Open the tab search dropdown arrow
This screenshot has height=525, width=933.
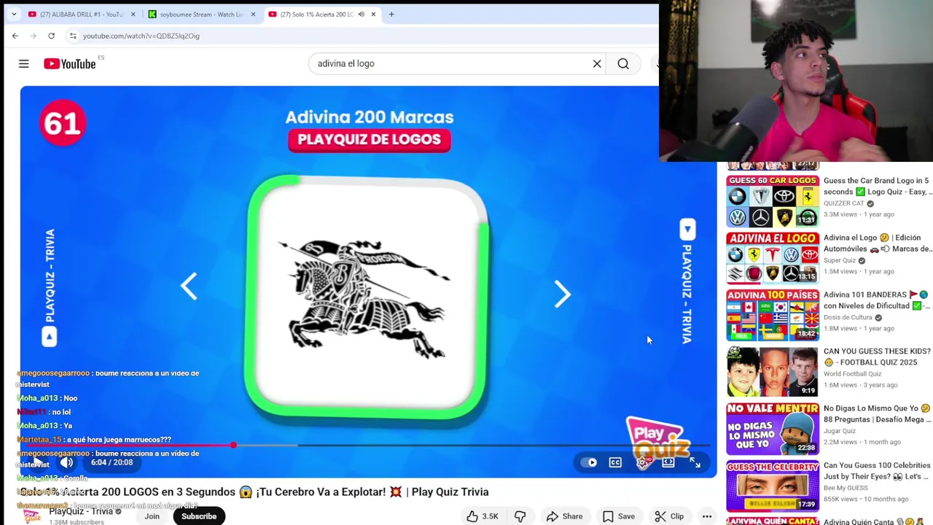(13, 14)
